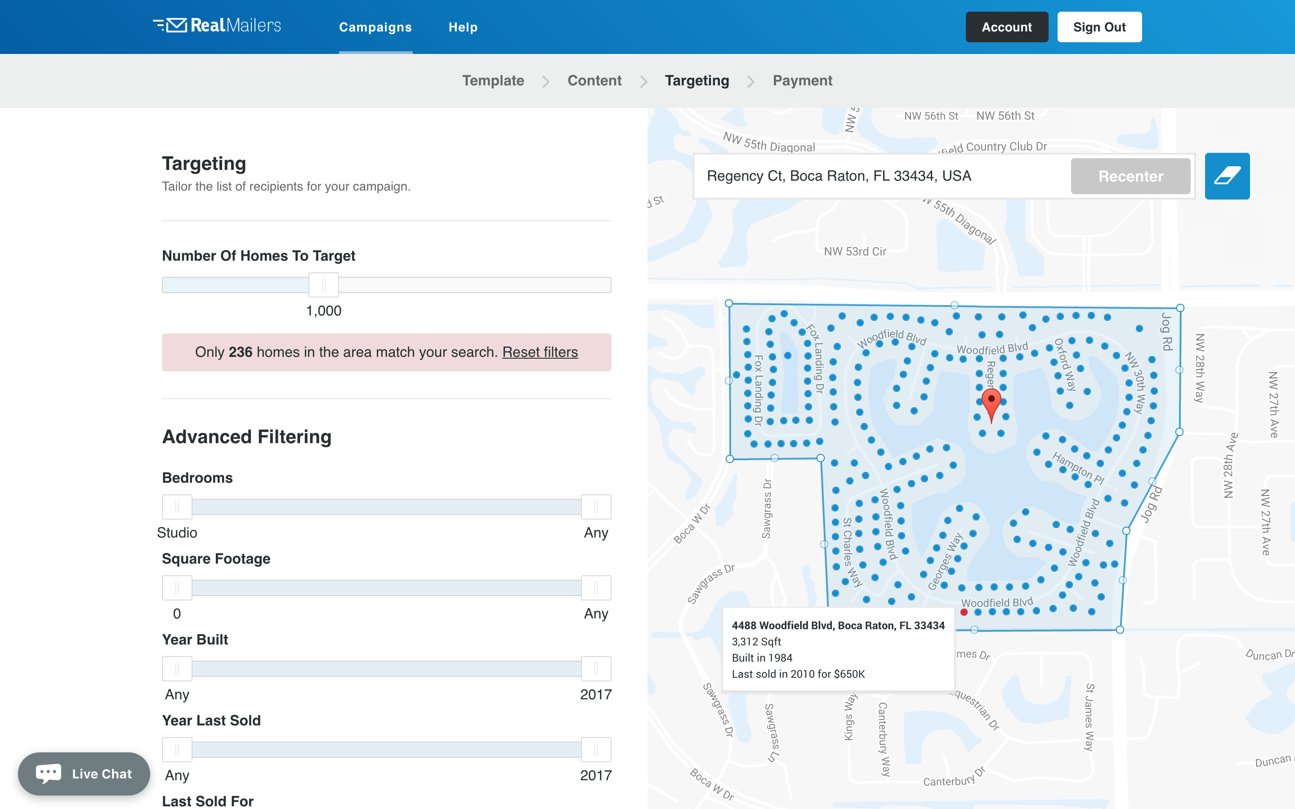1295x809 pixels.
Task: Click the eraser tool on the map
Action: (x=1227, y=176)
